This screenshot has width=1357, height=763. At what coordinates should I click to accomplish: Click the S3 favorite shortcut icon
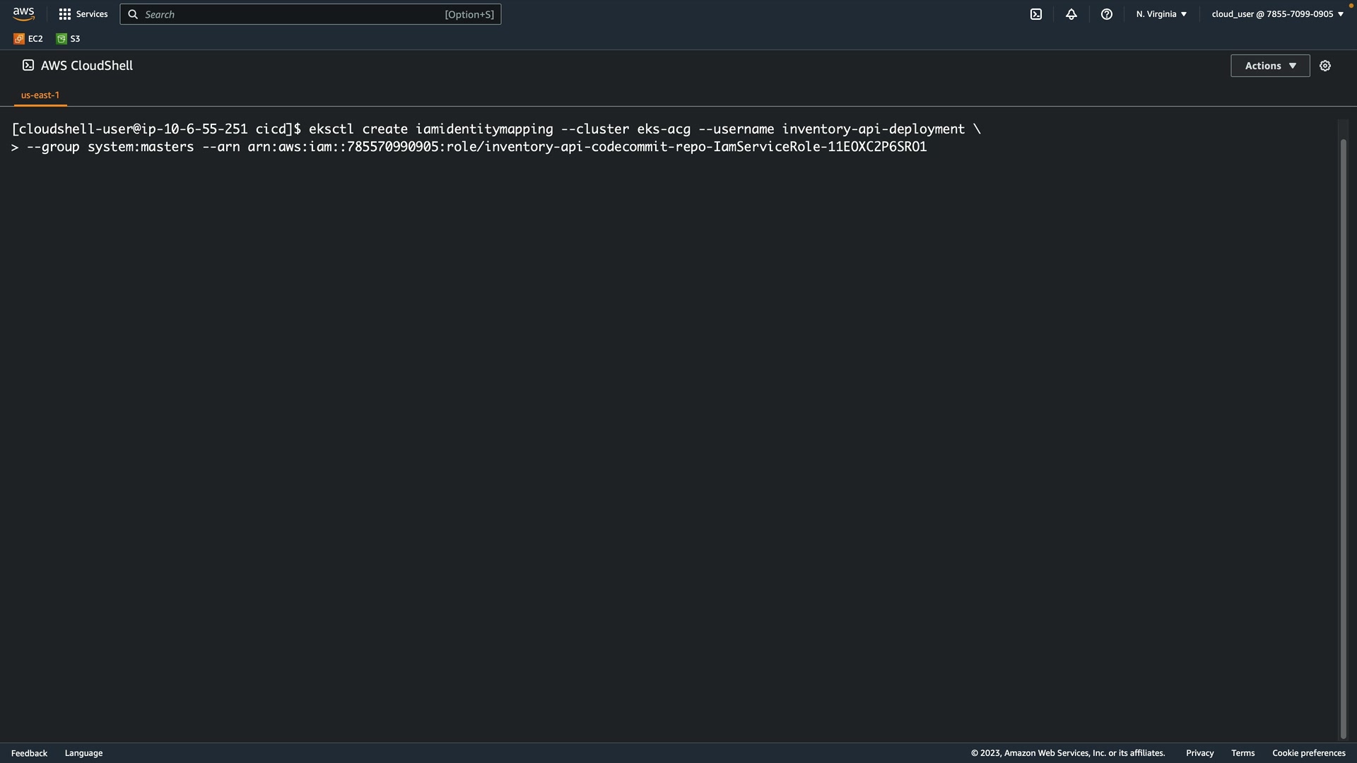(61, 39)
